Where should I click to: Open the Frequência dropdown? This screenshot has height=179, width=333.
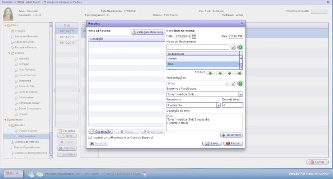218,105
